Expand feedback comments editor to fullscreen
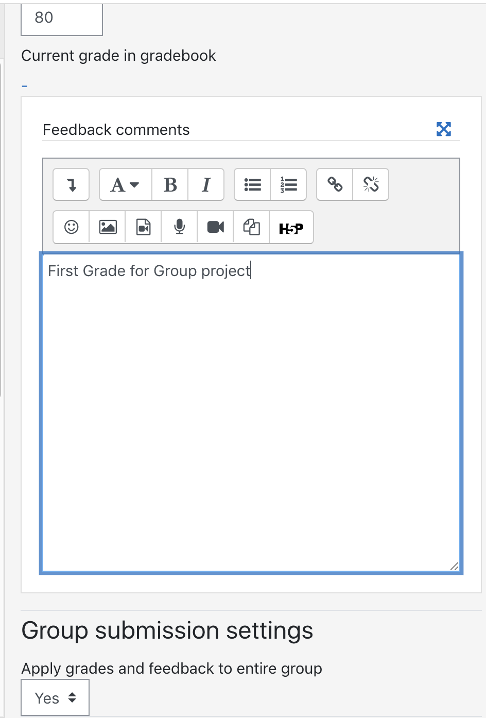This screenshot has width=486, height=718. (443, 129)
